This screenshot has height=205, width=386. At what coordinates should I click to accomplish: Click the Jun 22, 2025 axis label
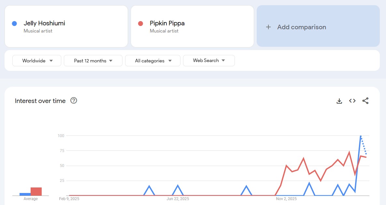(178, 199)
